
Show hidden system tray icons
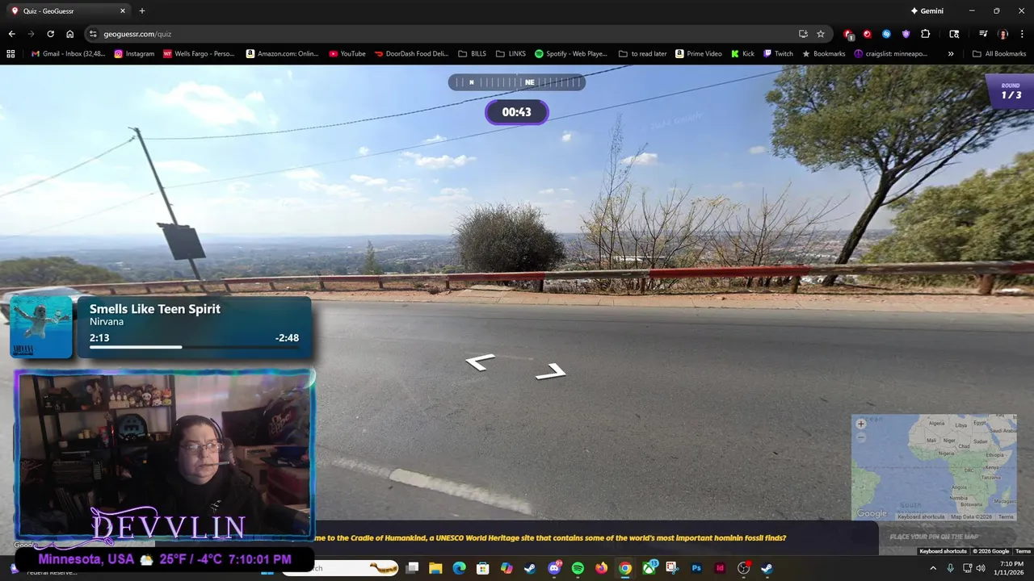pyautogui.click(x=933, y=568)
